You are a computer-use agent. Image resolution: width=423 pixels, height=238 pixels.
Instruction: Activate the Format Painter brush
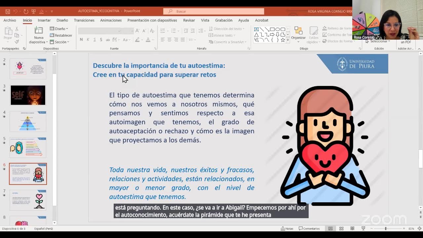pyautogui.click(x=17, y=42)
